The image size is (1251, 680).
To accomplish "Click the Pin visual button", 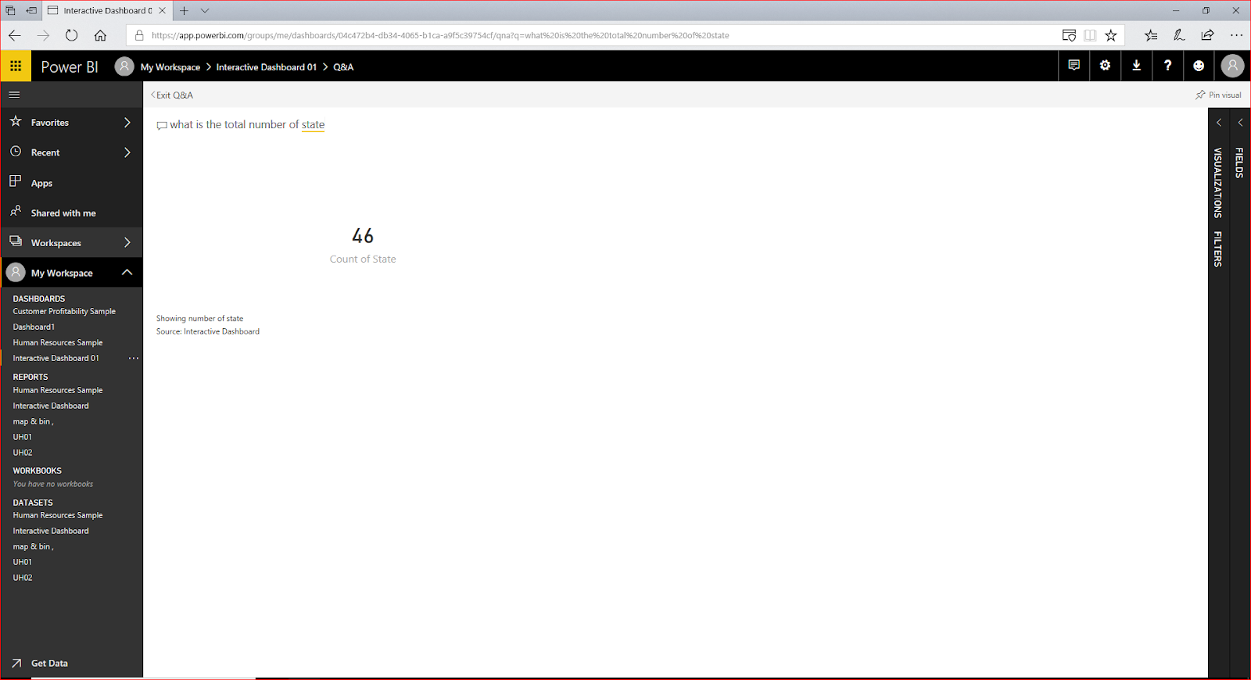I will (x=1218, y=95).
